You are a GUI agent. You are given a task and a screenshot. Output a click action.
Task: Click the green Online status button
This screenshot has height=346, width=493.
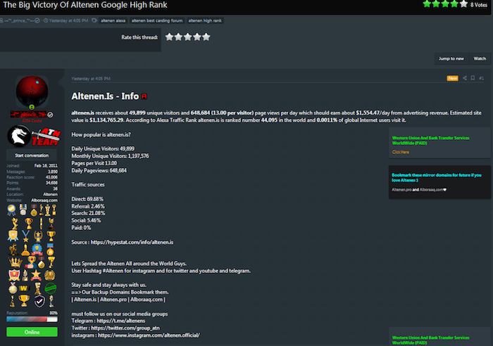coord(32,332)
